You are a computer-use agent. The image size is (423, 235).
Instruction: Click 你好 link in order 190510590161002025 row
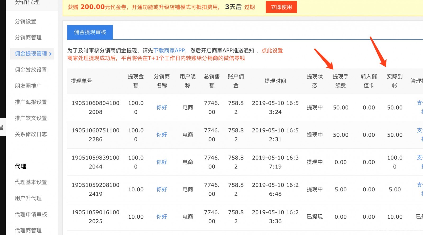click(x=162, y=216)
